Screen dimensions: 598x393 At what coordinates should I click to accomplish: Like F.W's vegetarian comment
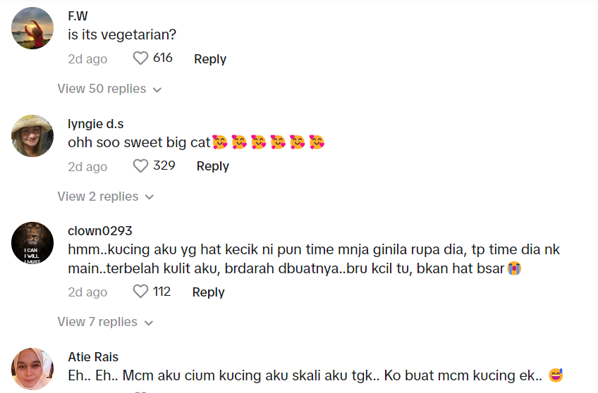140,58
